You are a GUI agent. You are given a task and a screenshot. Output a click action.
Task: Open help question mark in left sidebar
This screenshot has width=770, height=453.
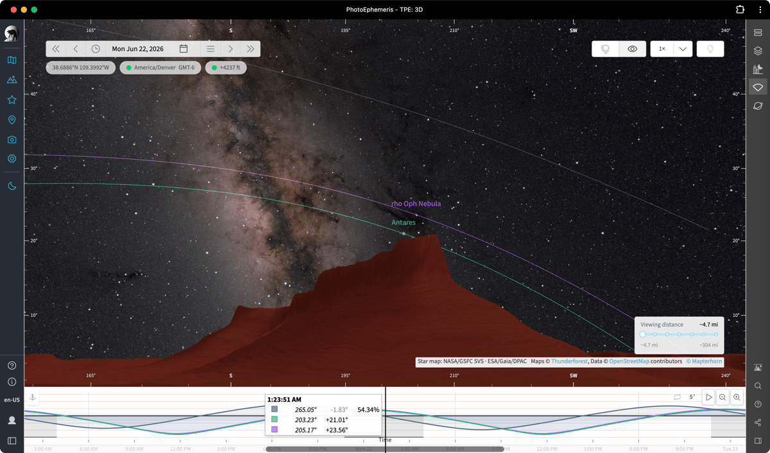(12, 366)
